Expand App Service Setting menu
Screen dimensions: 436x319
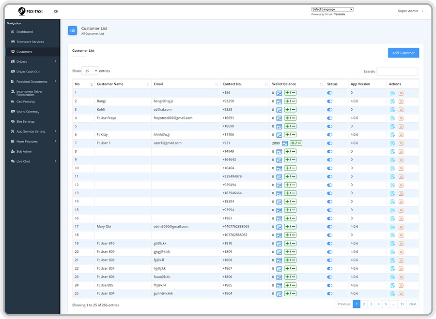pos(32,131)
